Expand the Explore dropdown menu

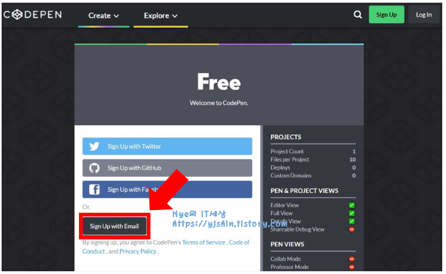click(x=161, y=16)
